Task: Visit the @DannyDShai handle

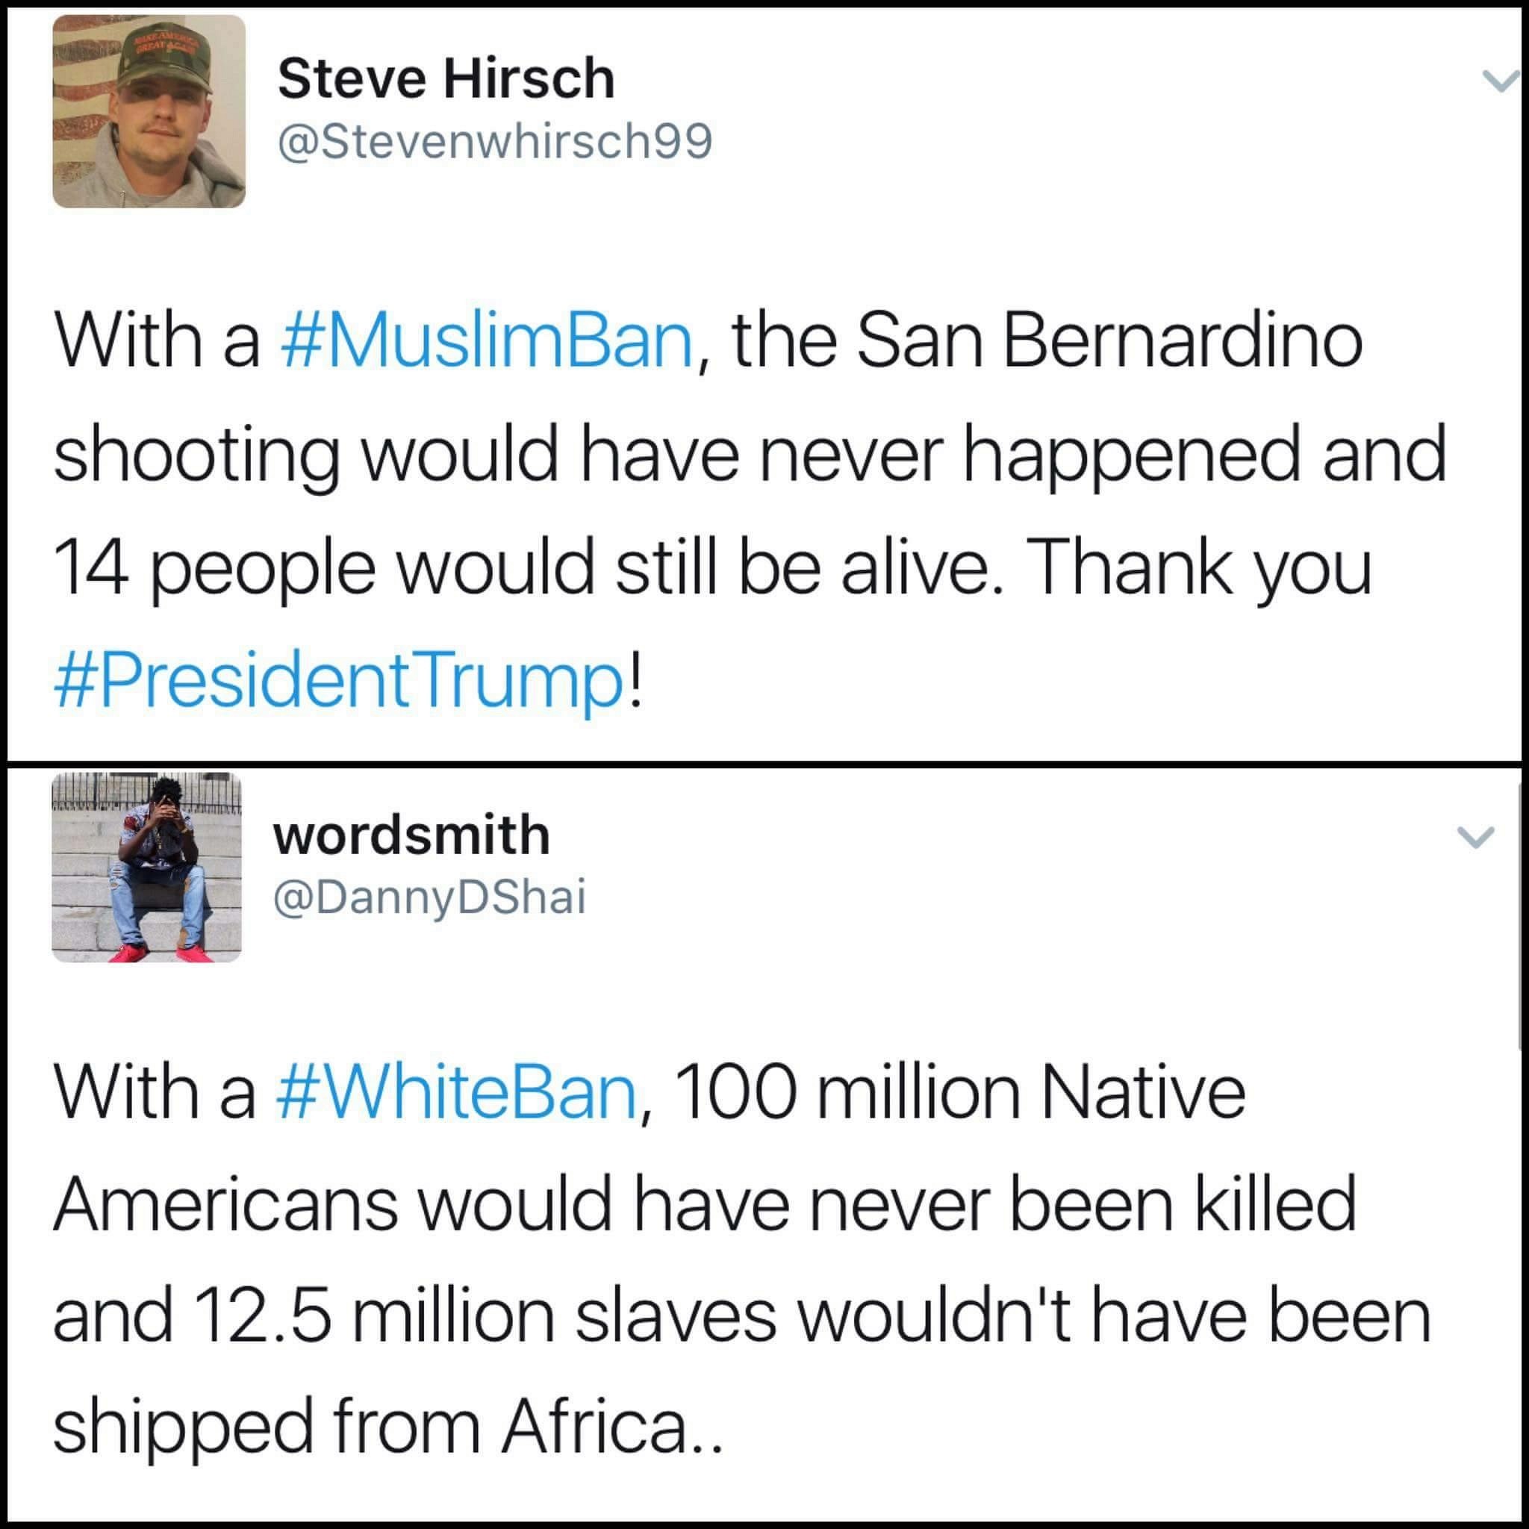Action: 429,897
